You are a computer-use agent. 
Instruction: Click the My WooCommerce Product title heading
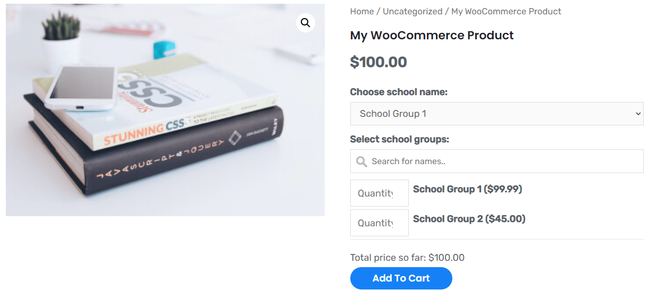432,36
